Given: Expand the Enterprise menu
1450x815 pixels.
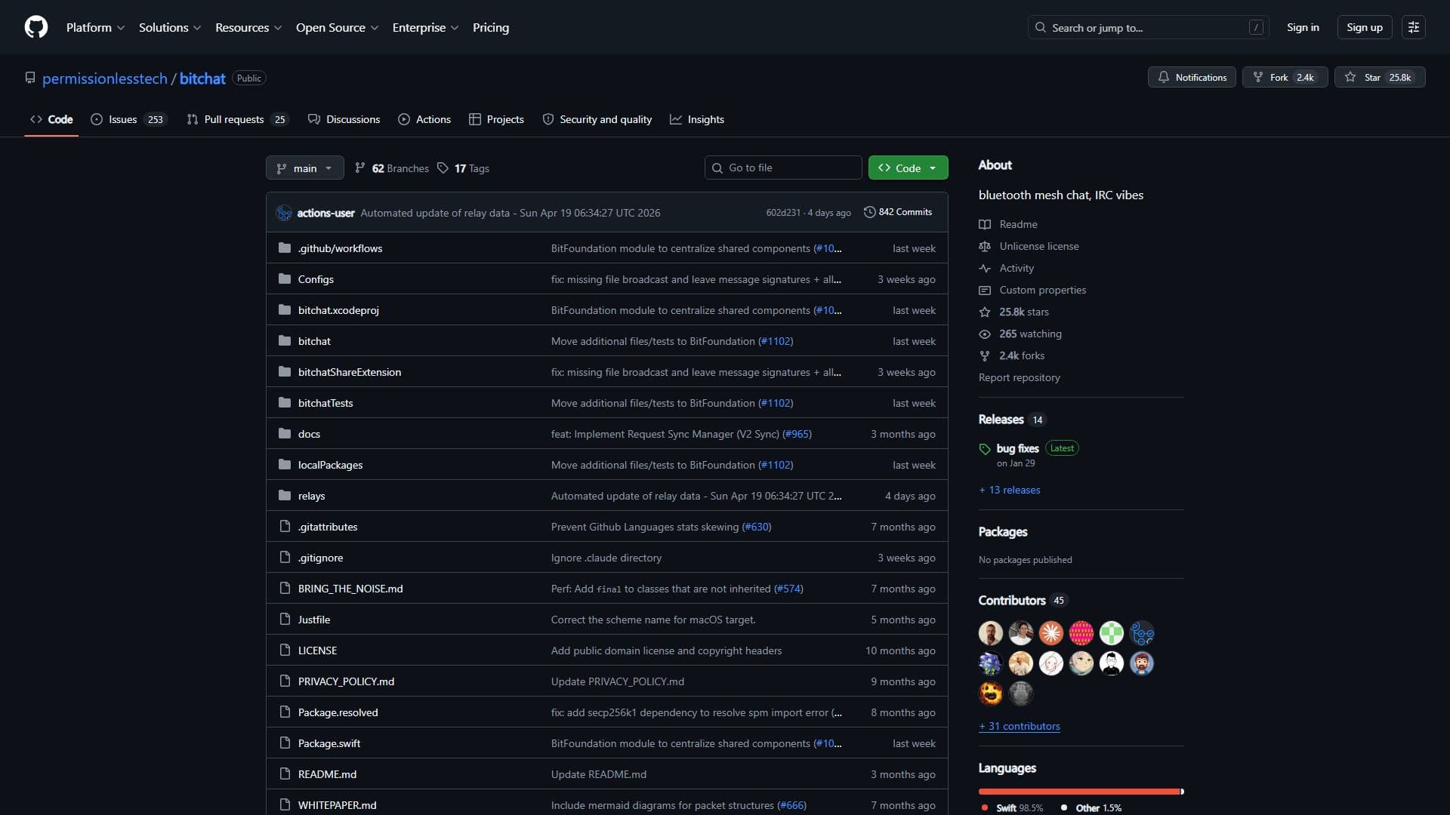Looking at the screenshot, I should (425, 27).
